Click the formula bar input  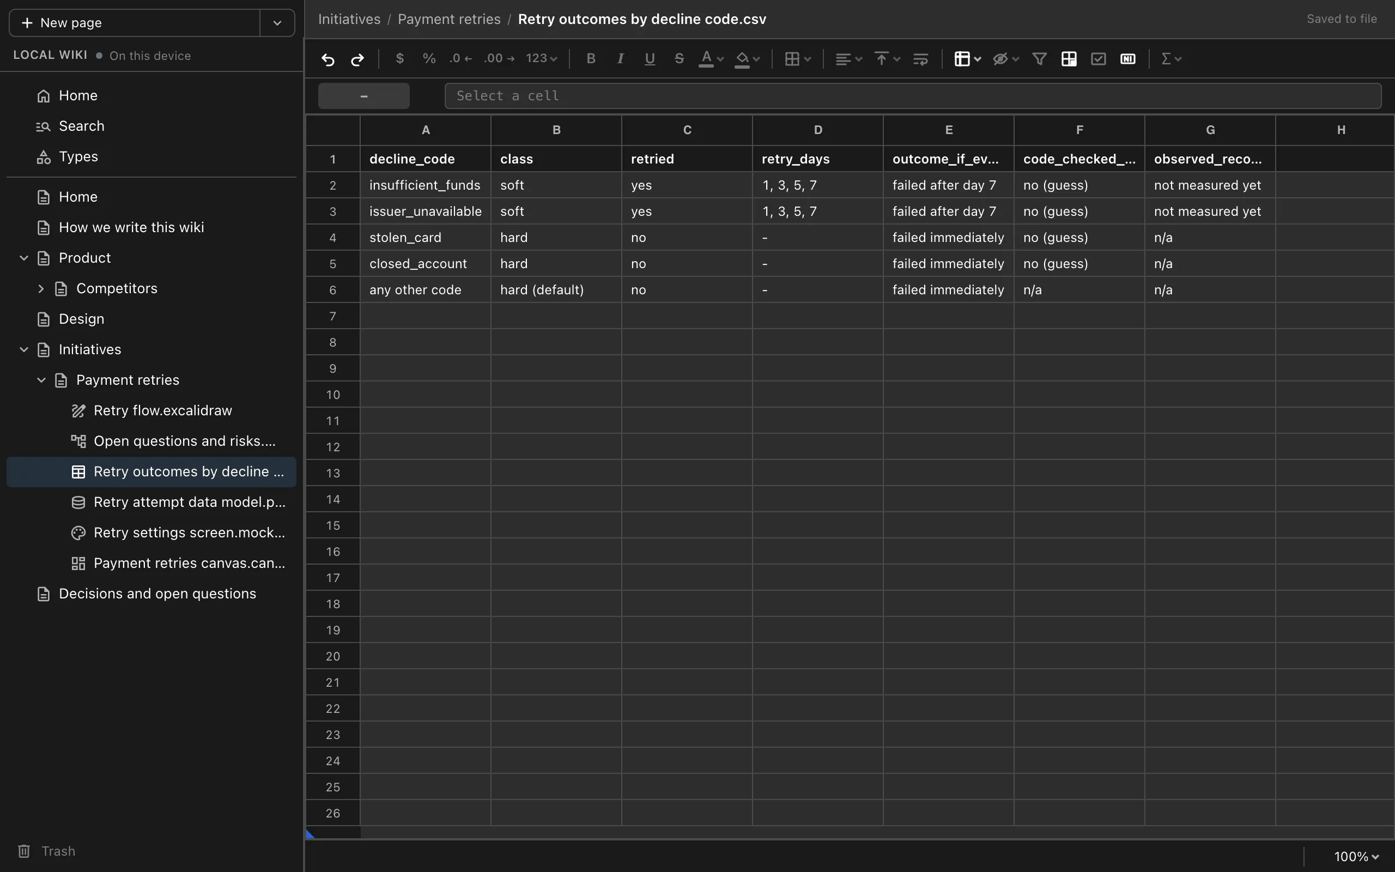[x=913, y=96]
